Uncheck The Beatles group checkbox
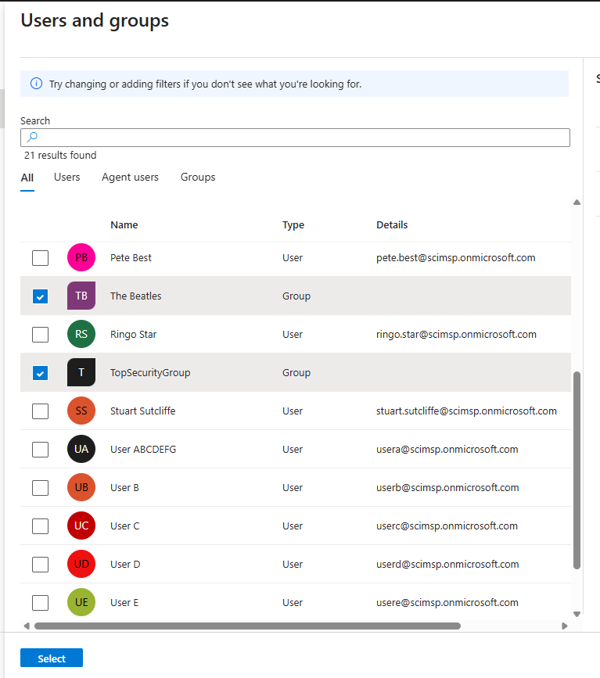Viewport: 600px width, 678px height. coord(40,296)
